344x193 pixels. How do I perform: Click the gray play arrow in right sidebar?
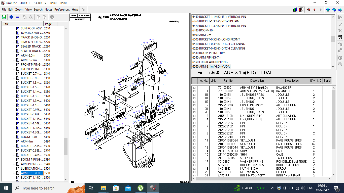pos(340,17)
